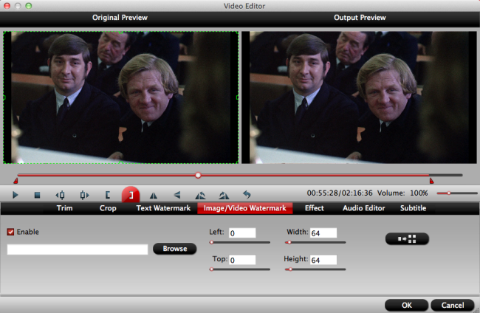480x313 pixels.
Task: Step to the previous frame
Action: [60, 195]
